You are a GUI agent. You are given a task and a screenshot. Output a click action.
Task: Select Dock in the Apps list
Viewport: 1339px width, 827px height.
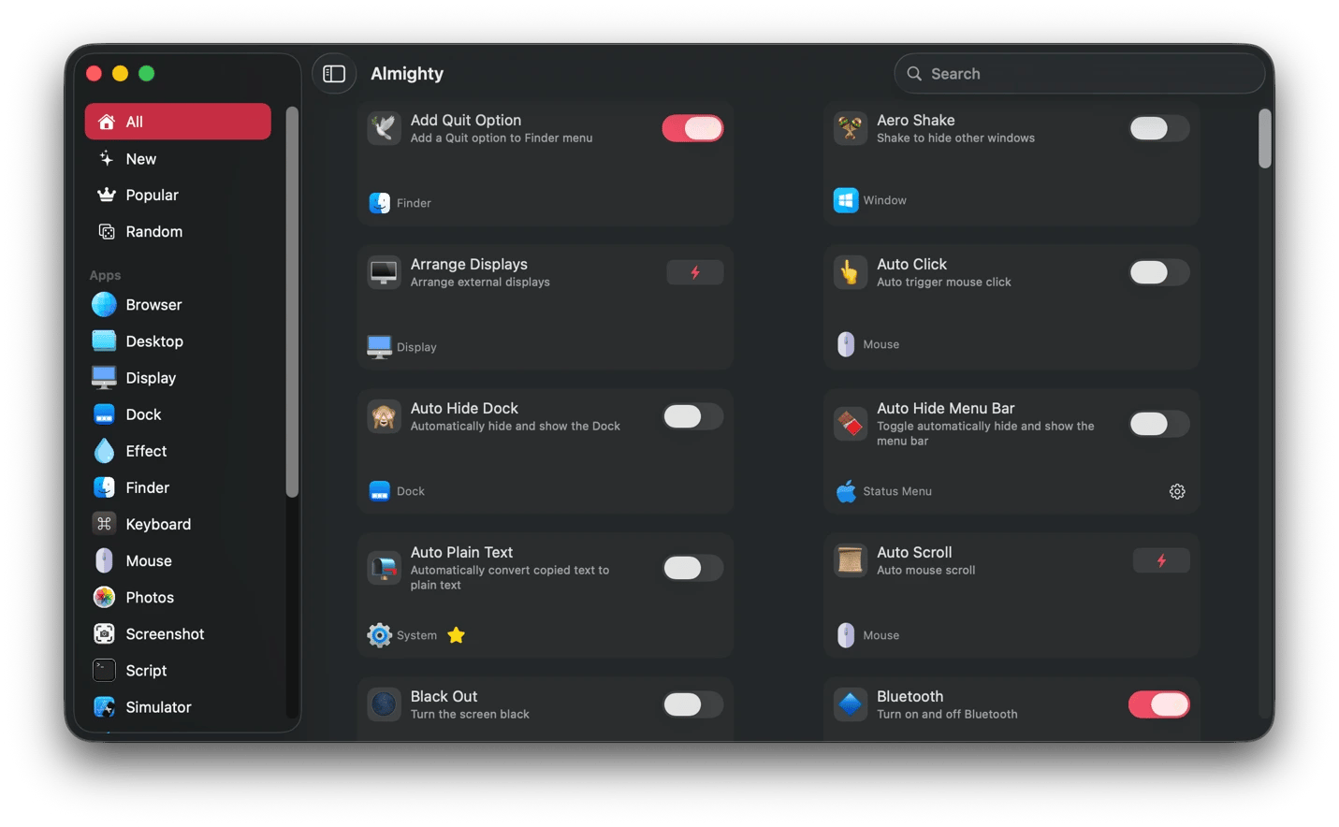point(178,414)
